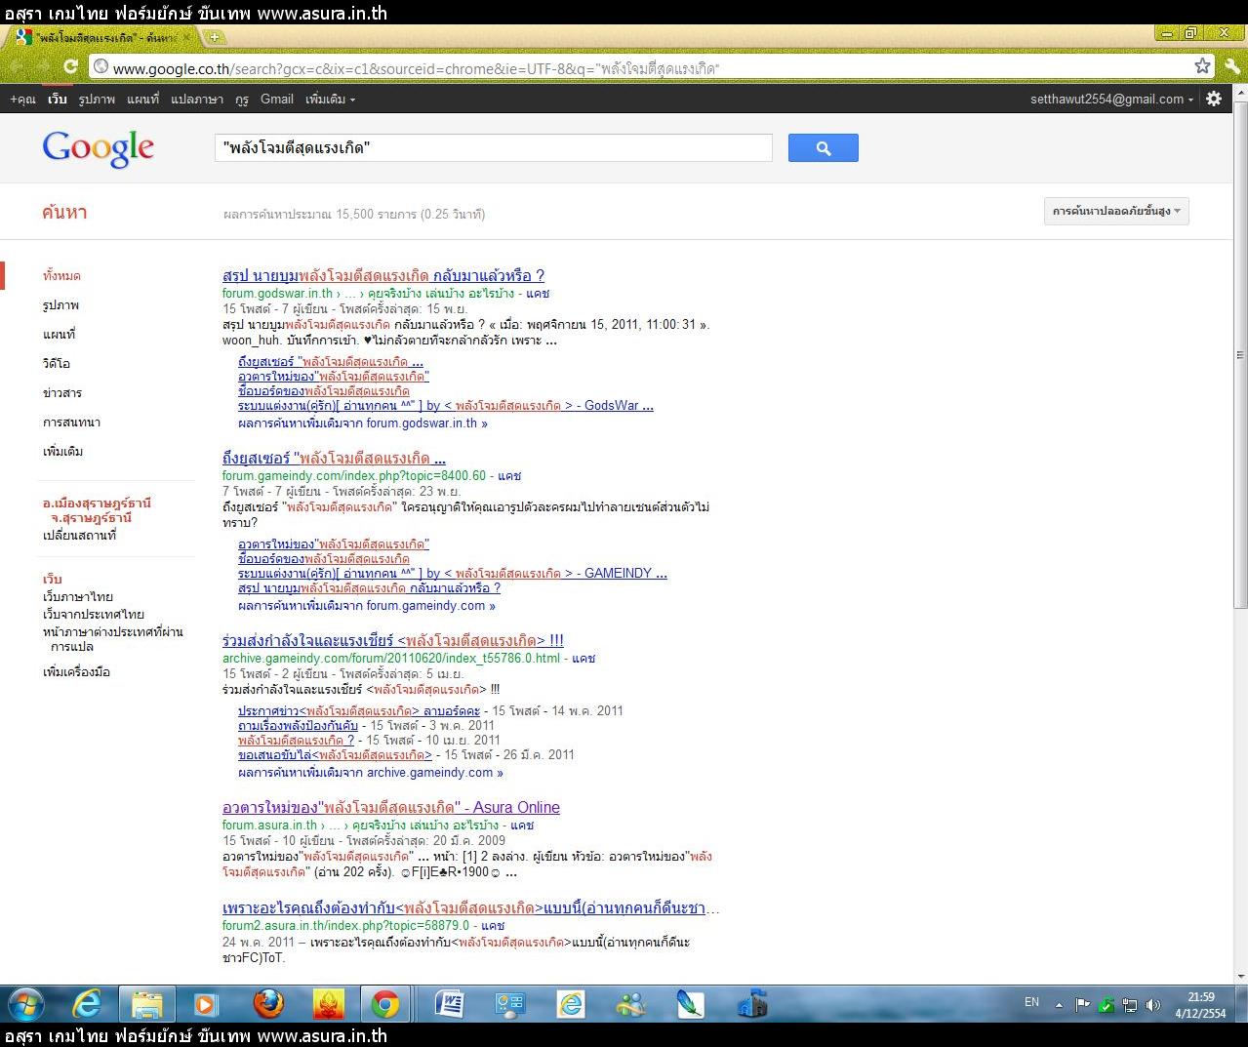The height and width of the screenshot is (1047, 1248).
Task: Open the taskbar clock showing 21:59
Action: pos(1201,1005)
